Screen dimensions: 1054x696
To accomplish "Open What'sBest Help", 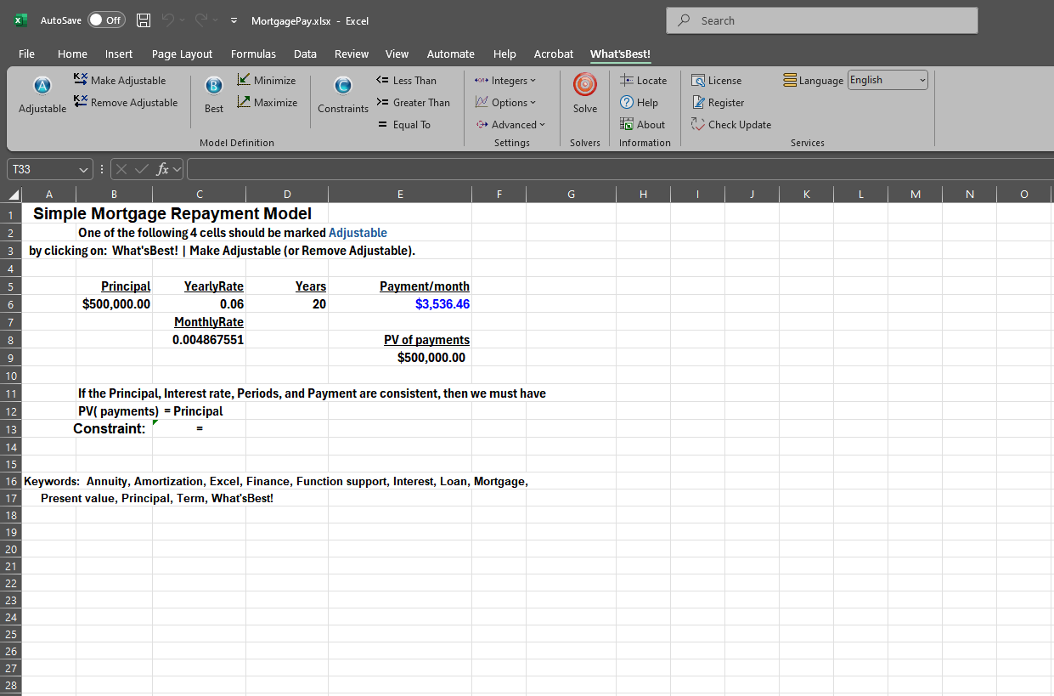I will click(x=640, y=103).
